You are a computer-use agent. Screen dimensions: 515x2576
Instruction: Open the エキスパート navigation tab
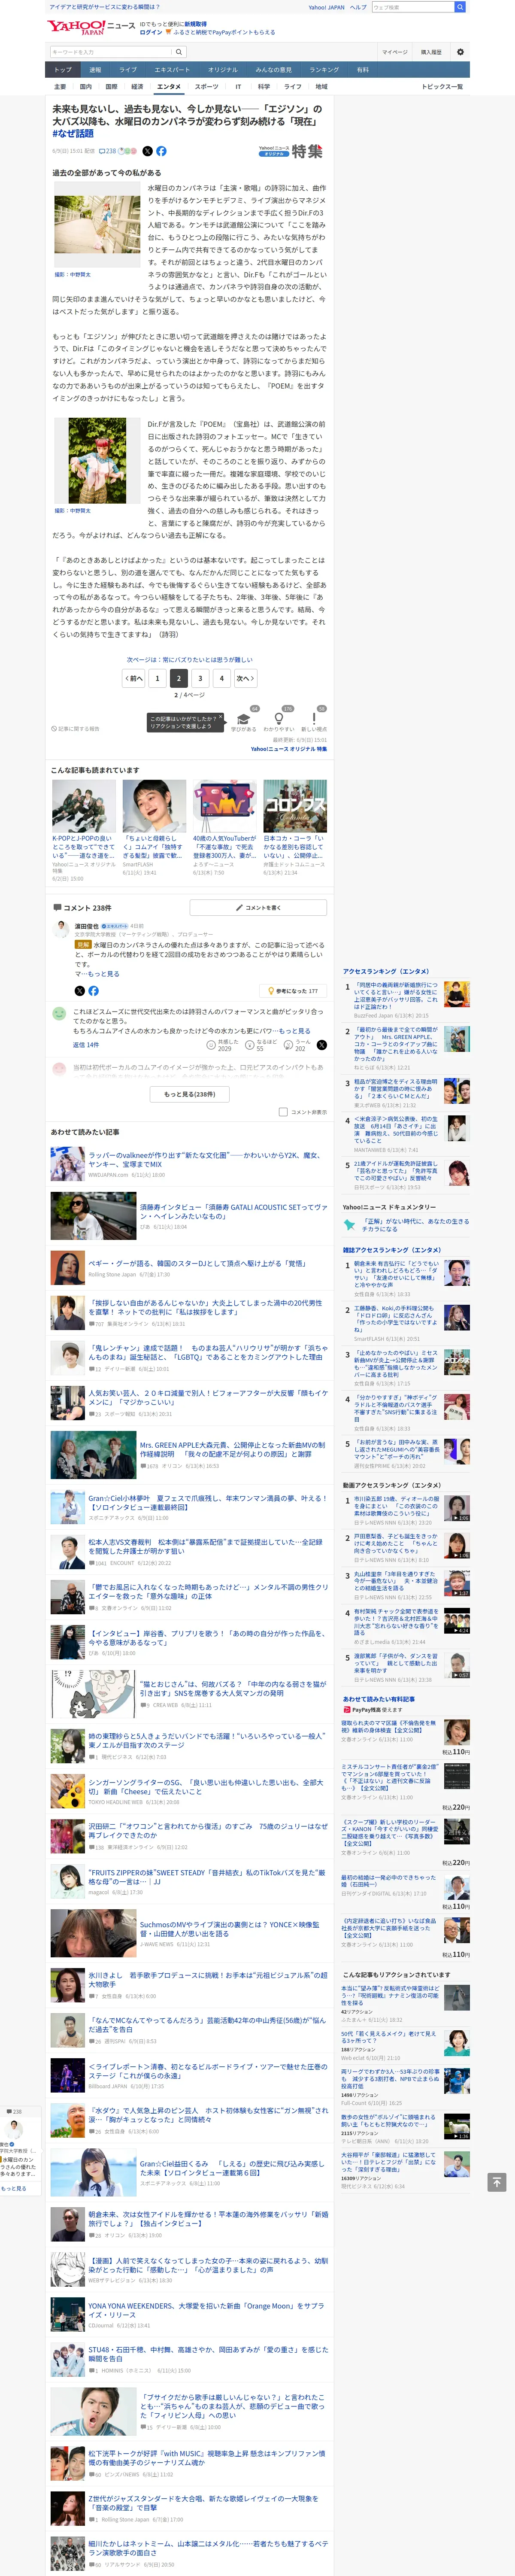pos(172,70)
